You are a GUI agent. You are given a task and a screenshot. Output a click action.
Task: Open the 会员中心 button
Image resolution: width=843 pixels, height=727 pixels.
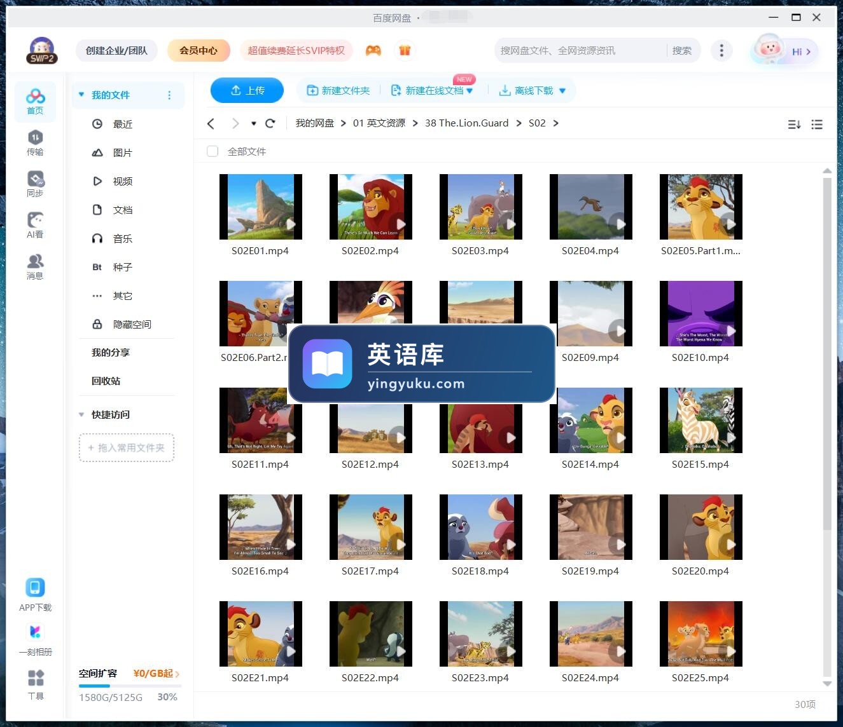(x=199, y=50)
